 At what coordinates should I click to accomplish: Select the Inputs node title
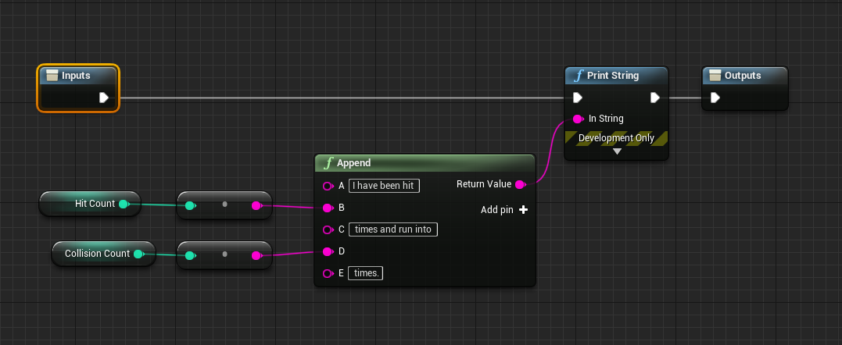[x=76, y=76]
